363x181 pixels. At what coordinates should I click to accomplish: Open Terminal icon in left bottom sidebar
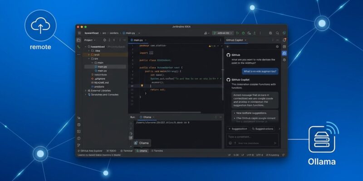point(78,132)
